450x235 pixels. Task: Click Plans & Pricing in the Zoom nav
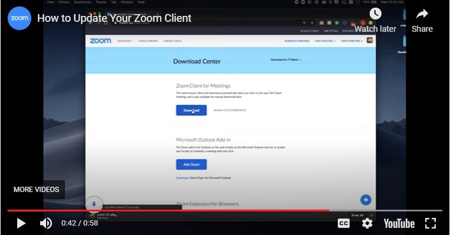[x=148, y=41]
